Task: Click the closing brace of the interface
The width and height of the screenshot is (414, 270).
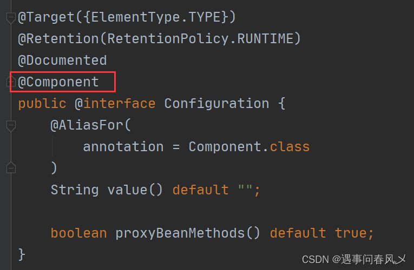Action: click(x=22, y=255)
